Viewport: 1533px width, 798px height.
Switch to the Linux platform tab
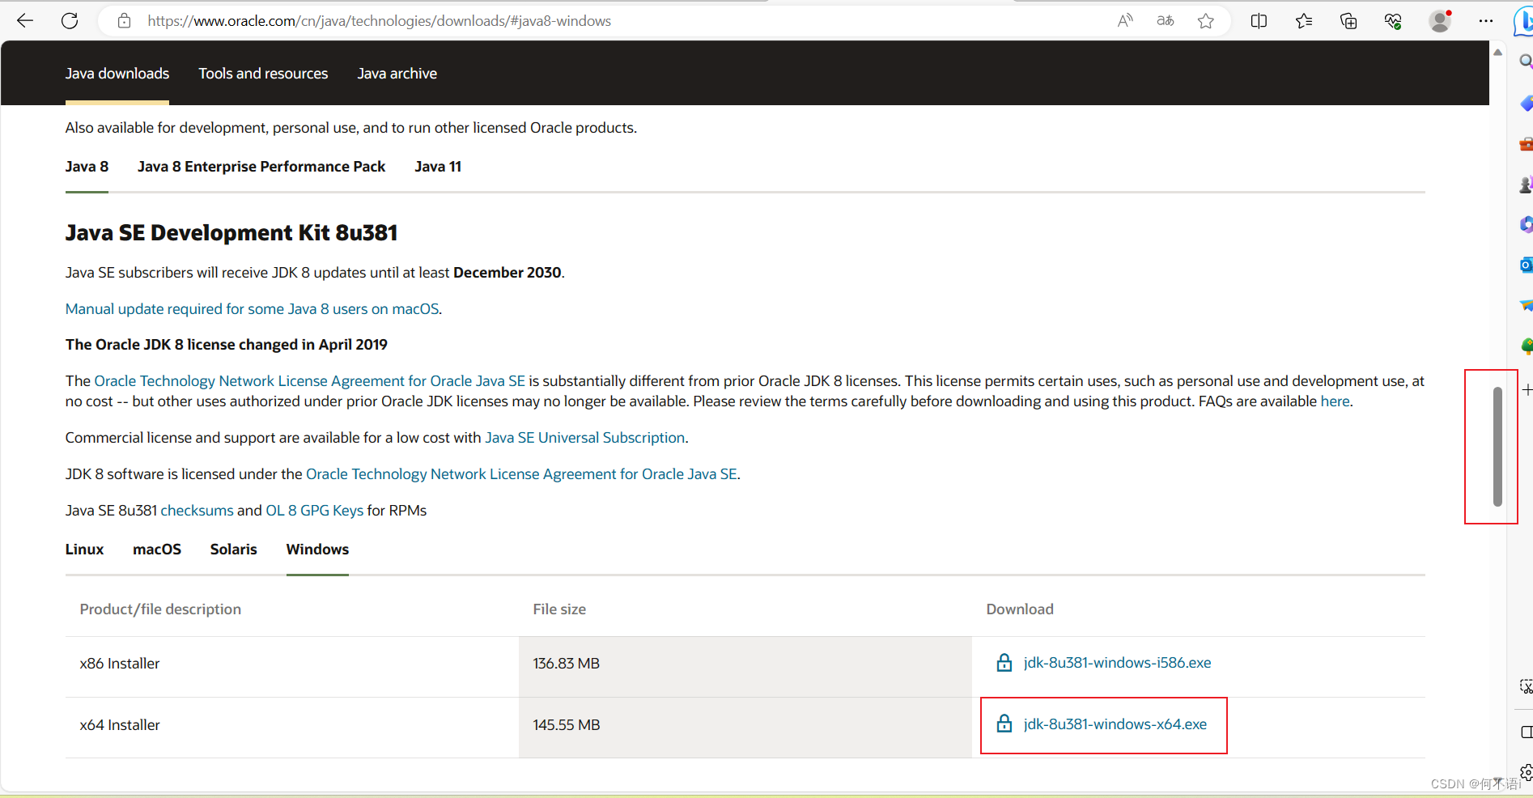point(84,550)
